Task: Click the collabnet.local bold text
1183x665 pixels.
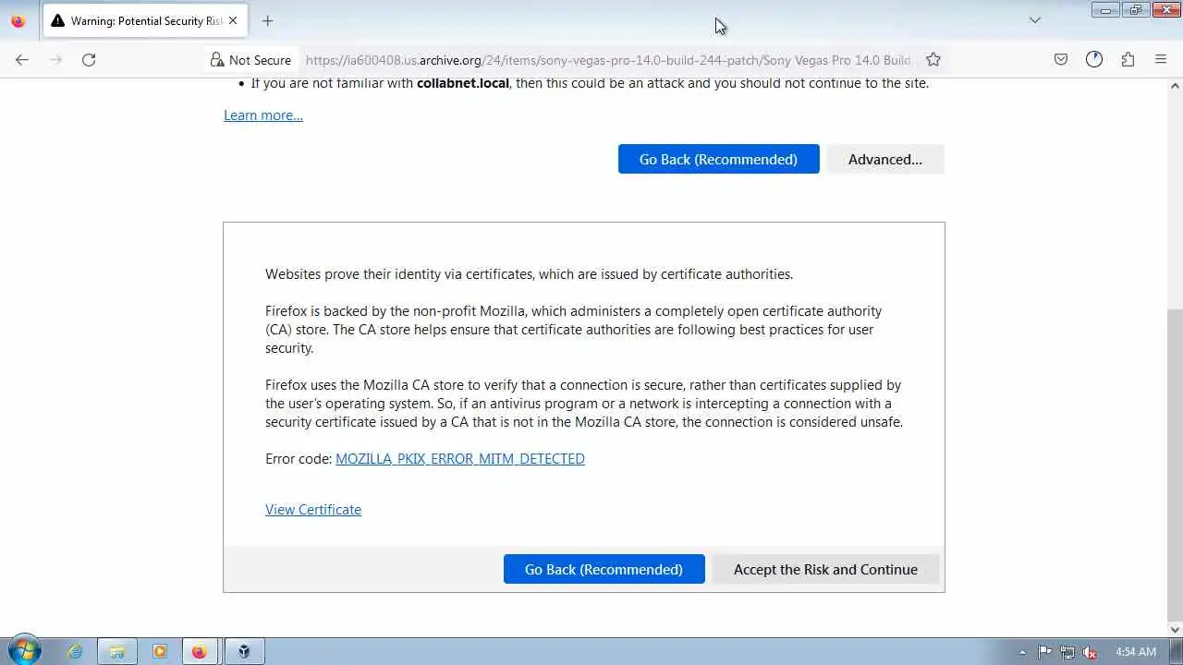Action: (x=463, y=83)
